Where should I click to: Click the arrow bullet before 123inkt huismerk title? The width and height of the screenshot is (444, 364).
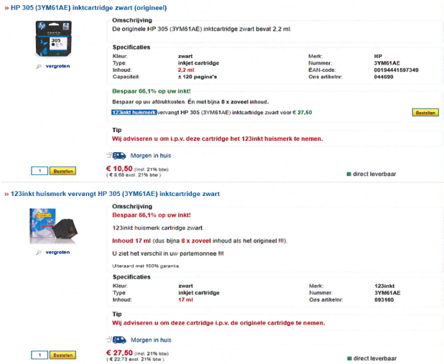click(6, 194)
